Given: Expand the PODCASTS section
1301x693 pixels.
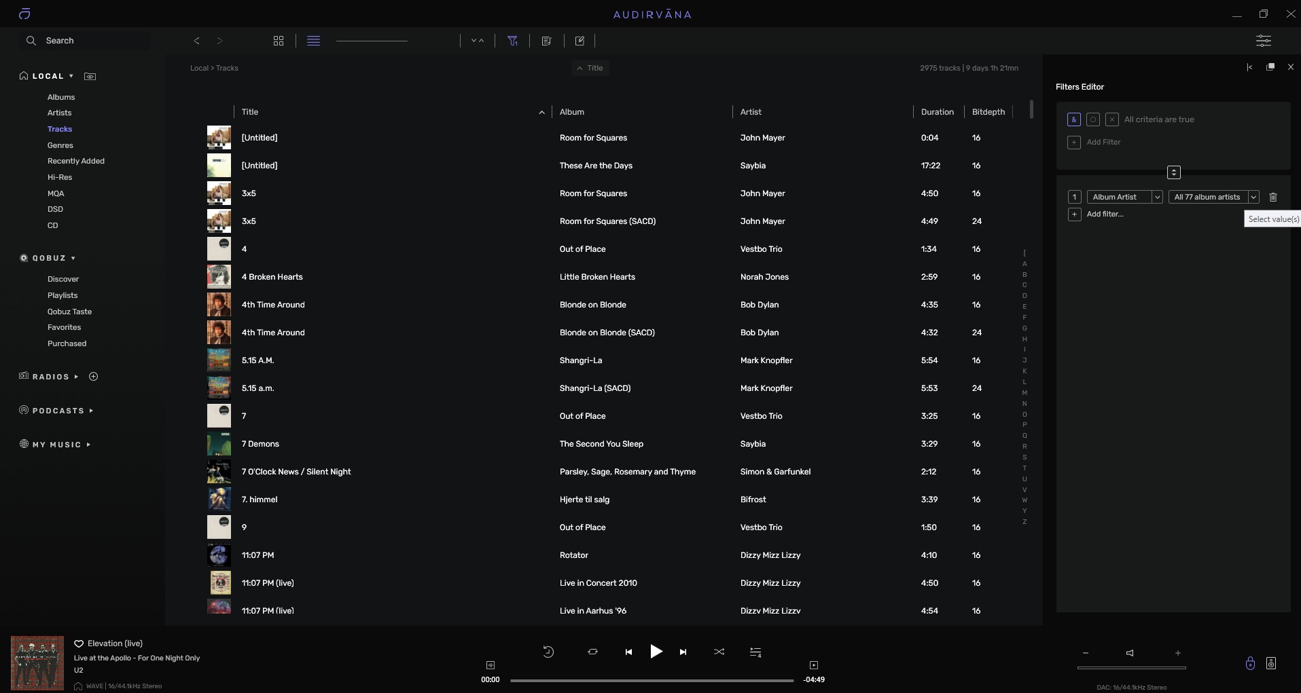Looking at the screenshot, I should click(x=91, y=411).
